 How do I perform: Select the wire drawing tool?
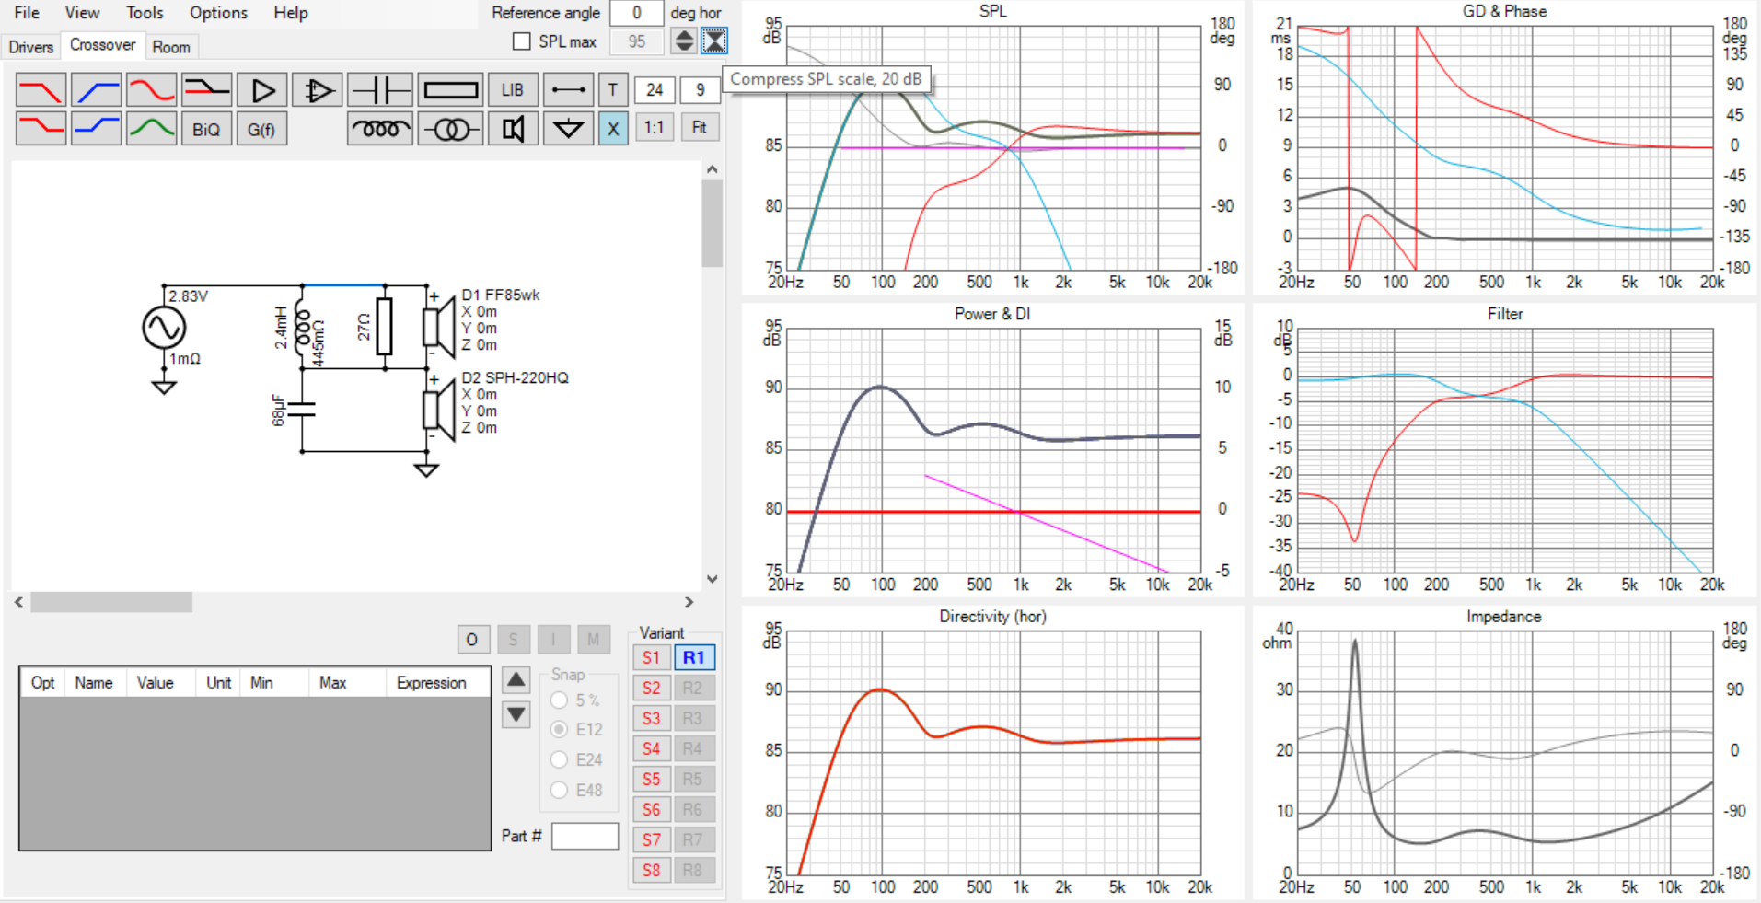(568, 90)
